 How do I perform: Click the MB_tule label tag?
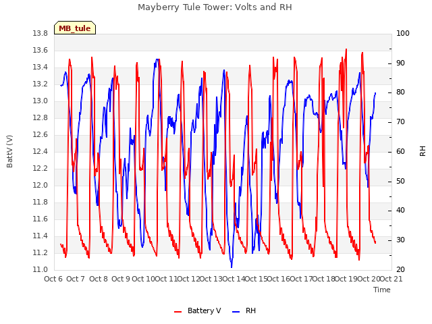pyautogui.click(x=75, y=28)
